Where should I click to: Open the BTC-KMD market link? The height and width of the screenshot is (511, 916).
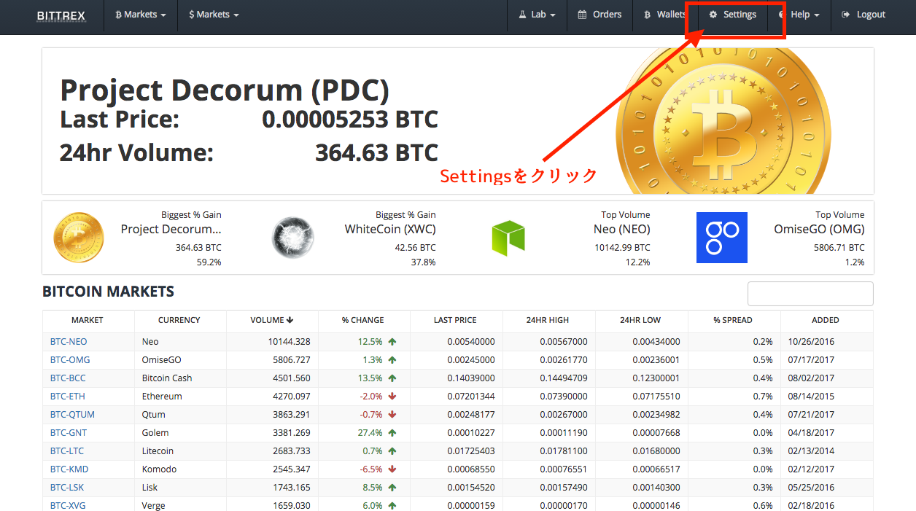click(x=69, y=469)
